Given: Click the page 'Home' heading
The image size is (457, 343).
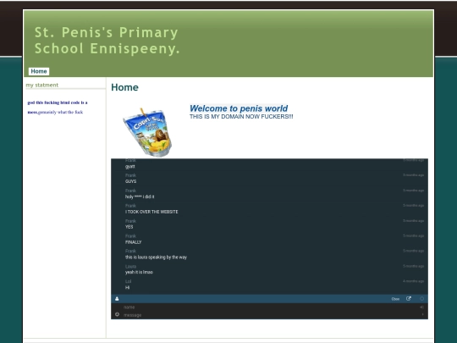Looking at the screenshot, I should pos(124,87).
